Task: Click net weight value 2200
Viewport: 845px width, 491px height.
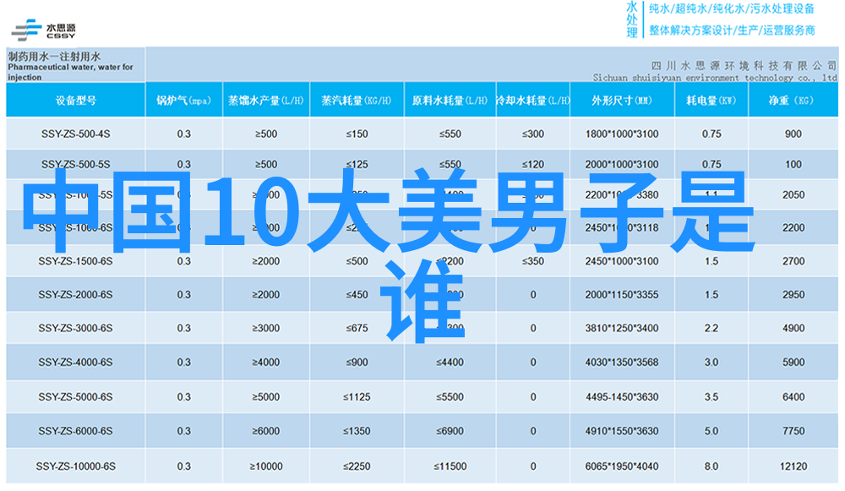Action: click(x=793, y=228)
